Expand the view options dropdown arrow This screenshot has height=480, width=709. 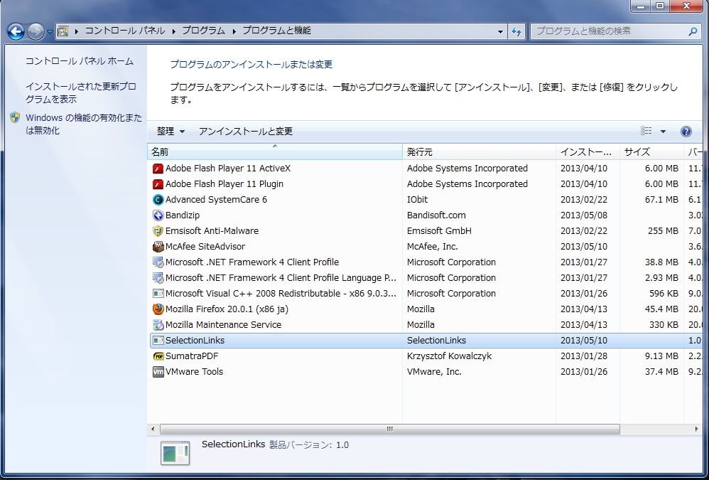tap(663, 132)
